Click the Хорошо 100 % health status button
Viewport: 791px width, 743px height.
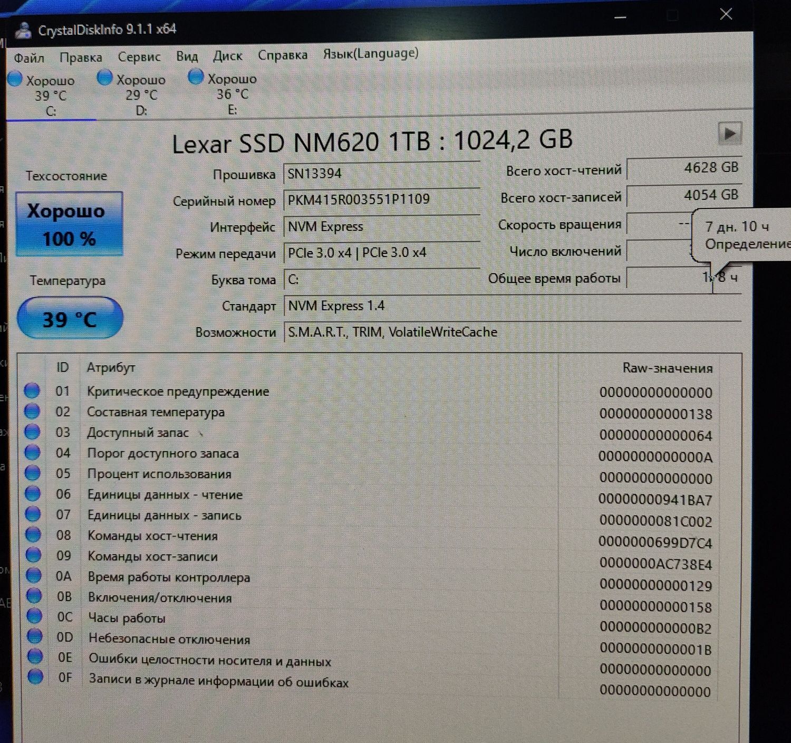[x=69, y=225]
